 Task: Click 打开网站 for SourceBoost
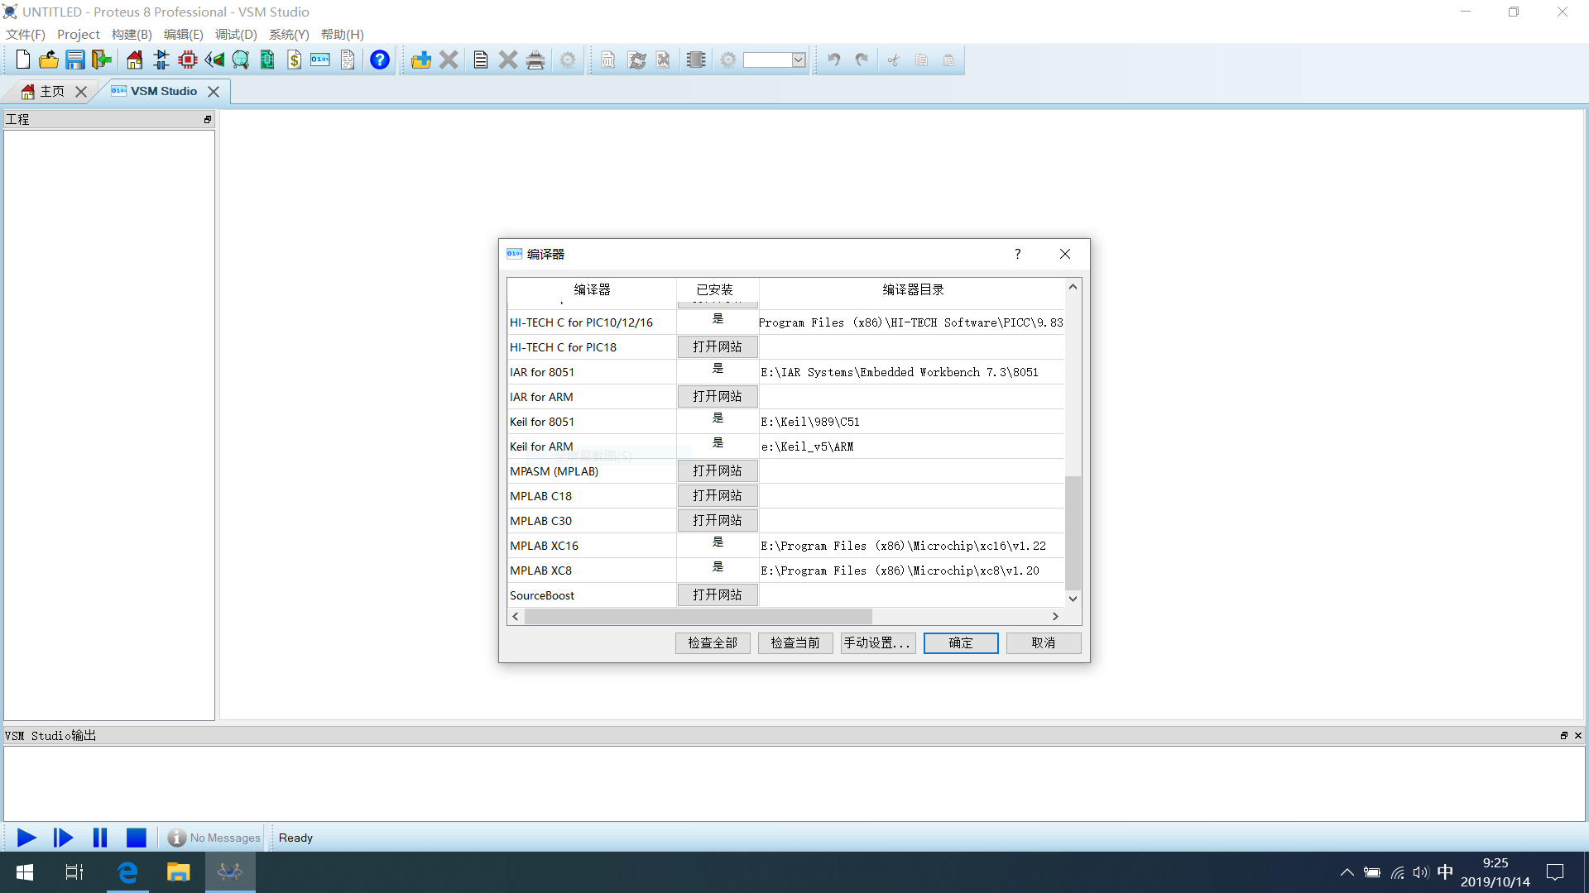718,595
